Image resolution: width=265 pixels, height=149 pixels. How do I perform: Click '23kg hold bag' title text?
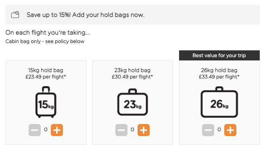132,70
